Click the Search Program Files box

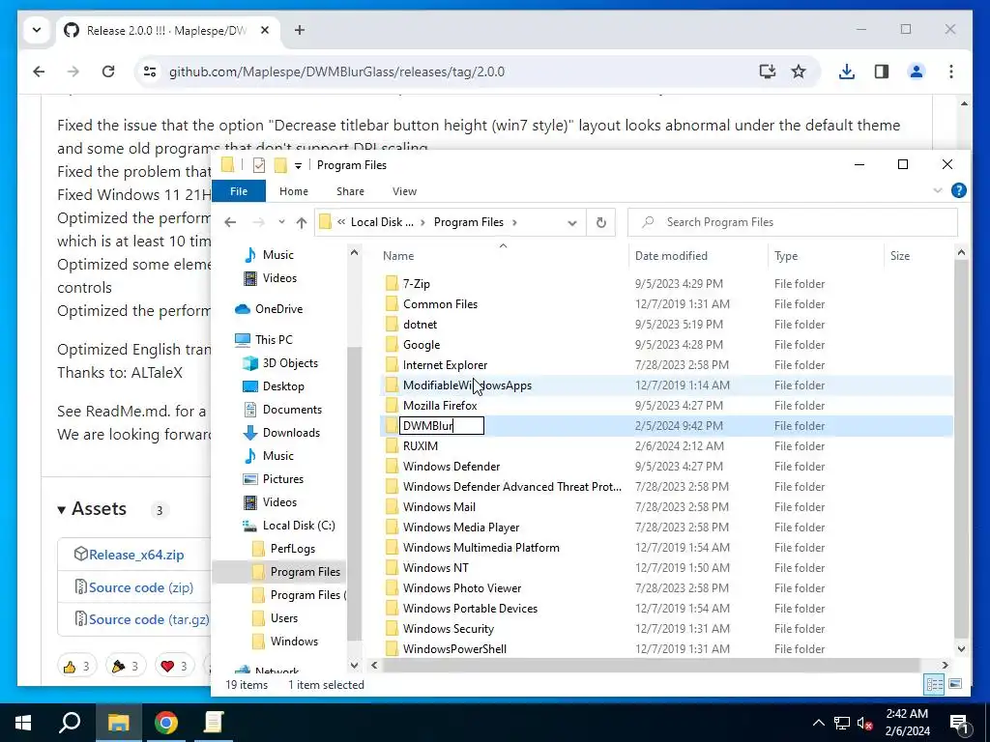click(793, 222)
